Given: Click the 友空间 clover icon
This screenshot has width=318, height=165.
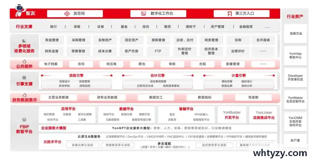Looking at the screenshot, I should [x=67, y=14].
